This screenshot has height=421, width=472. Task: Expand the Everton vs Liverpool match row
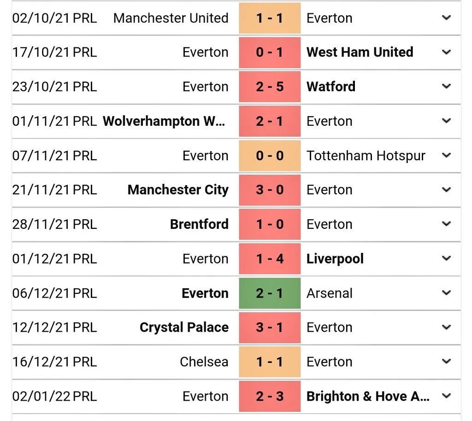[x=446, y=258]
